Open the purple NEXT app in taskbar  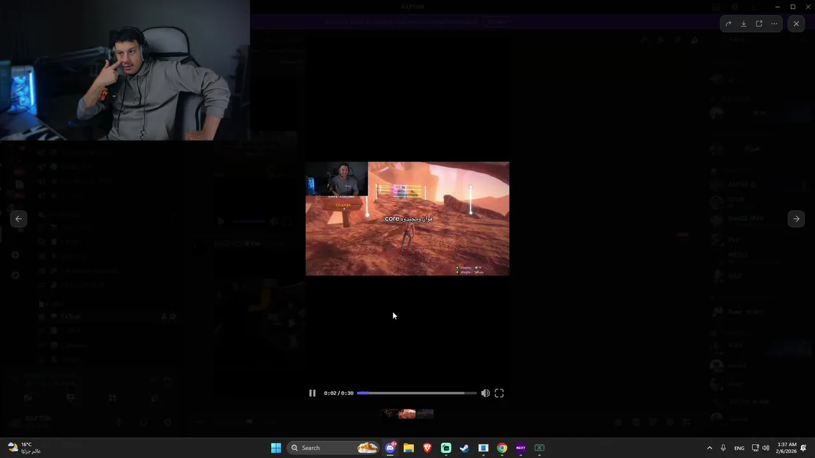pyautogui.click(x=521, y=448)
